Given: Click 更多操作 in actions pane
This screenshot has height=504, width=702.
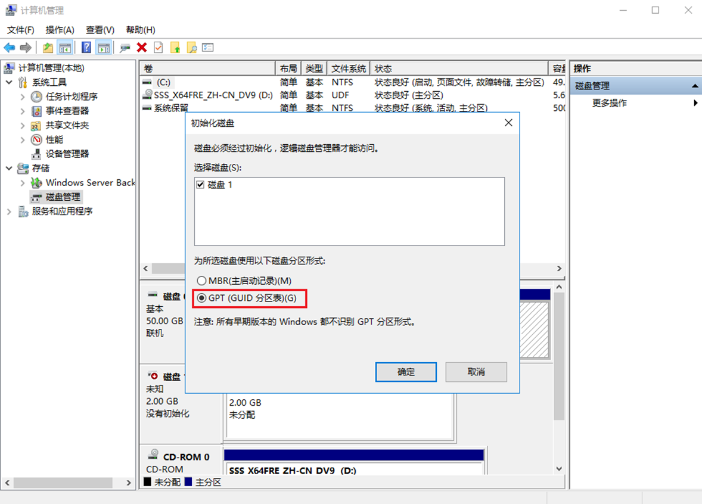Looking at the screenshot, I should [609, 103].
